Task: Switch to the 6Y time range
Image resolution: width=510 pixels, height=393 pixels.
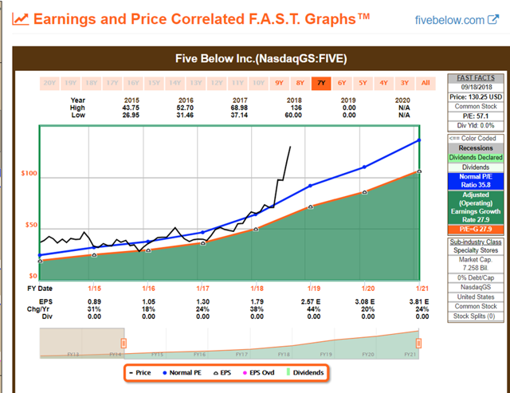Action: pos(342,83)
